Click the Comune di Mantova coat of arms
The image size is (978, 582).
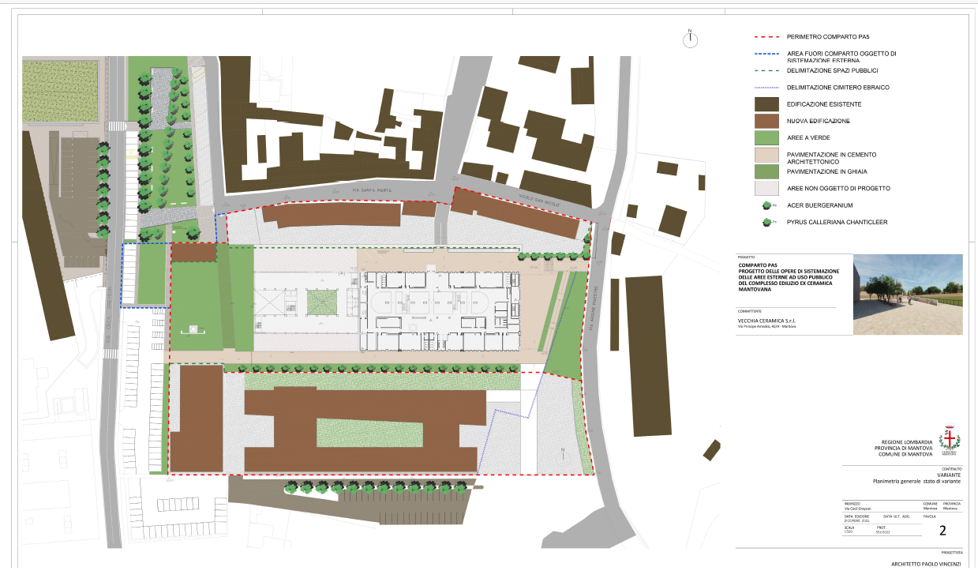coord(949,438)
